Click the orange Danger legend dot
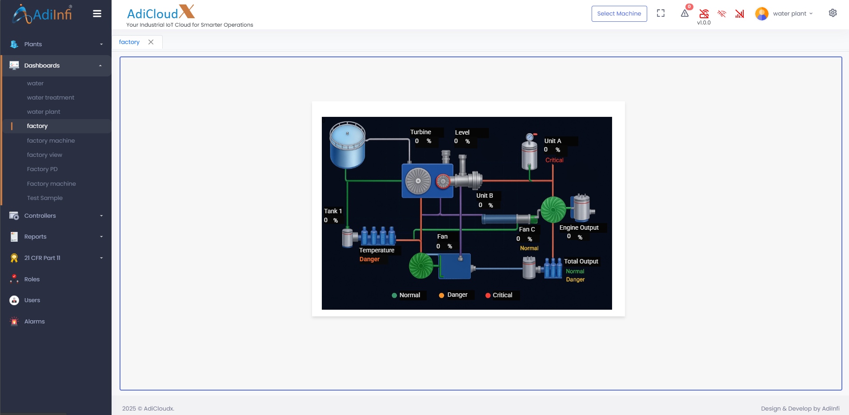Image resolution: width=849 pixels, height=415 pixels. tap(441, 295)
